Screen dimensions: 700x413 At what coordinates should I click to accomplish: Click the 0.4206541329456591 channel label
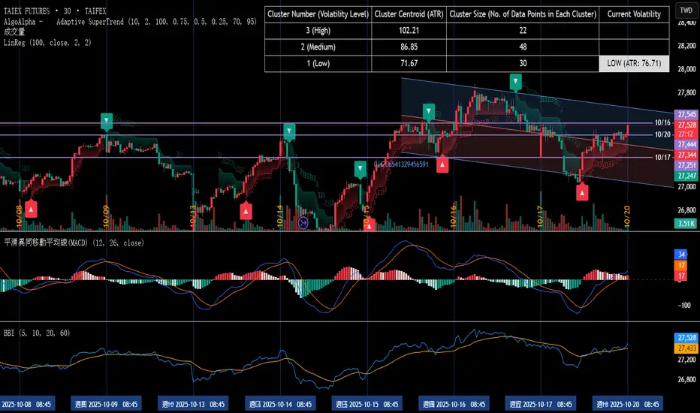tap(401, 164)
